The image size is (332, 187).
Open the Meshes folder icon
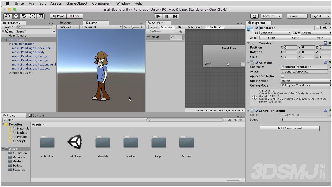(x=131, y=142)
